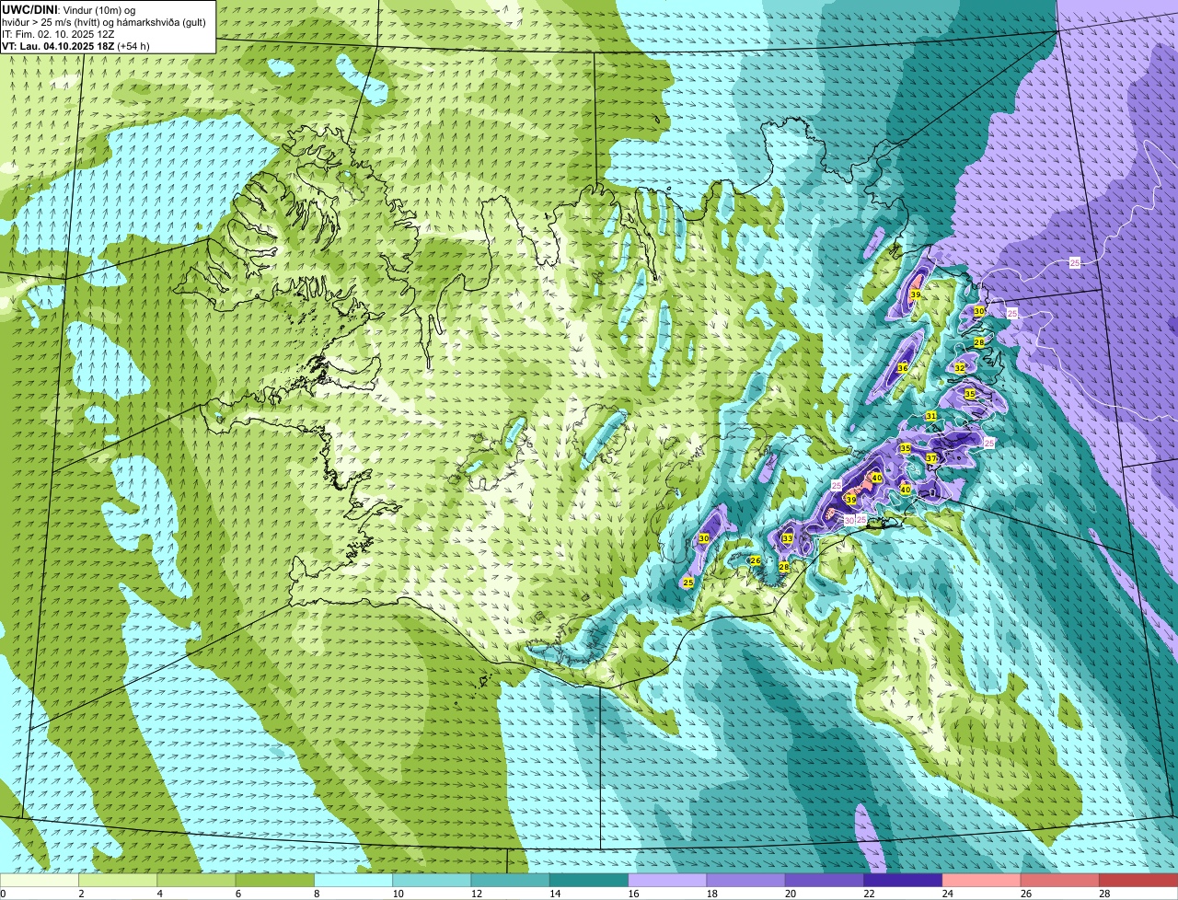
Task: Click the 10–12 m/s light teal legend swatch
Action: pos(432,880)
